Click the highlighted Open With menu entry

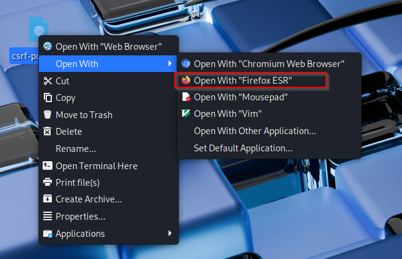click(x=108, y=63)
